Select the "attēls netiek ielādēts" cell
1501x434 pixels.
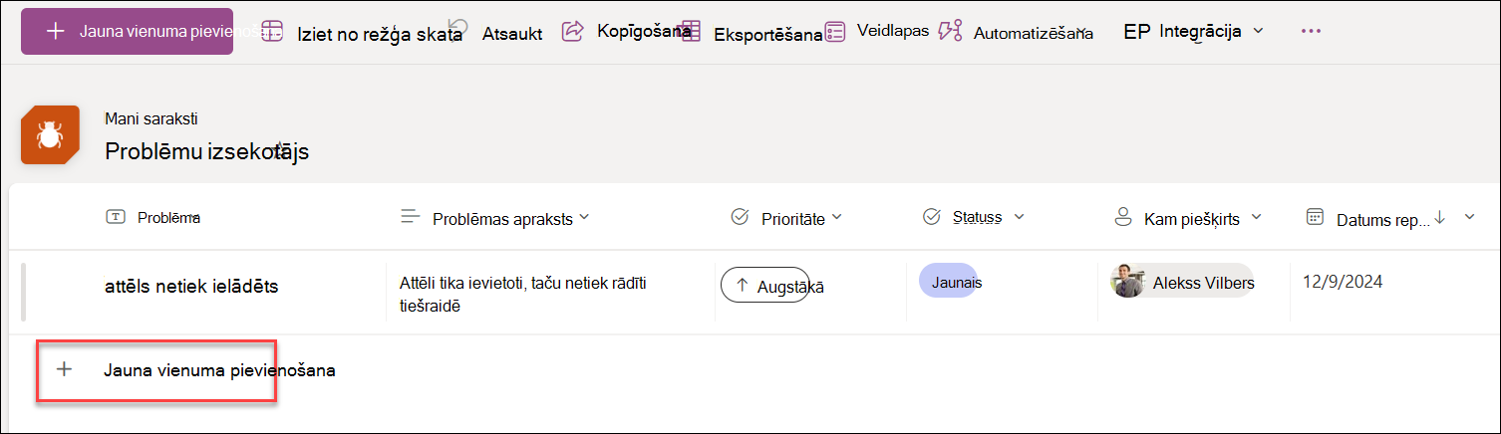coord(191,287)
